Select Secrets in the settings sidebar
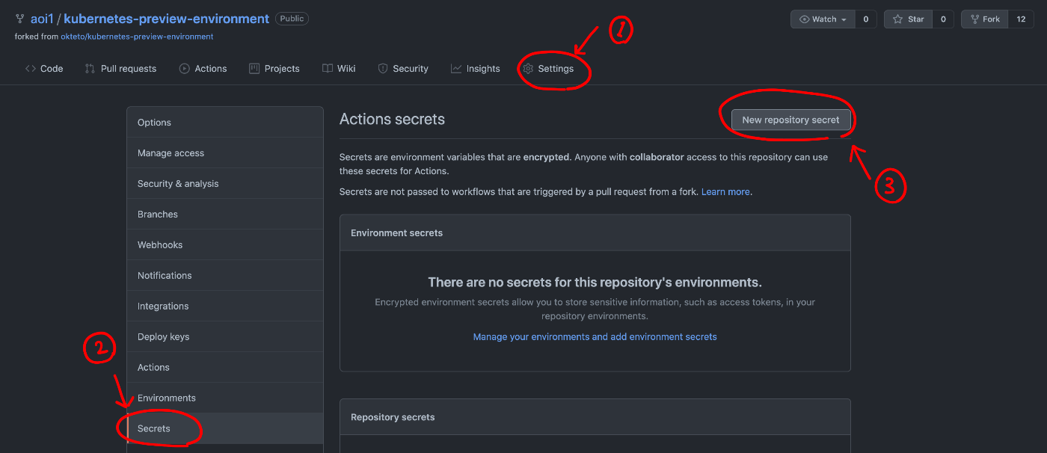The height and width of the screenshot is (453, 1047). [225, 429]
